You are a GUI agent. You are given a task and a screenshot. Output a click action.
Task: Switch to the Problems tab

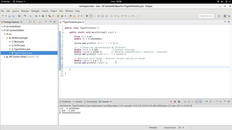click(65, 102)
